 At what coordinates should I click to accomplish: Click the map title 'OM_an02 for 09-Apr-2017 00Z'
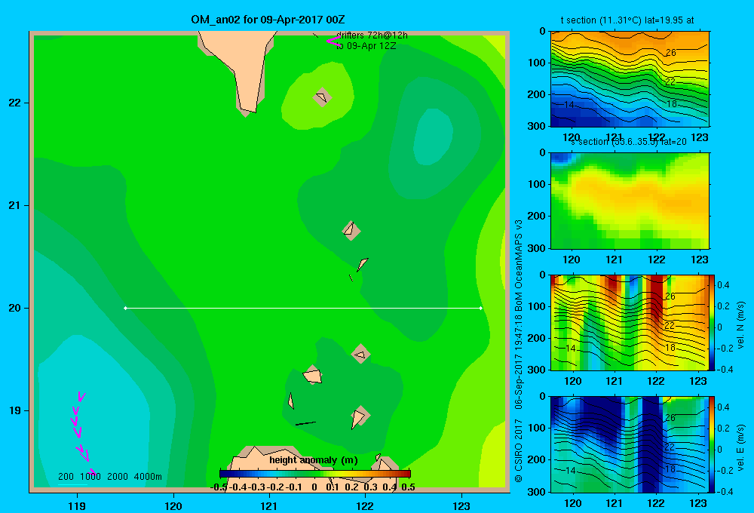268,20
